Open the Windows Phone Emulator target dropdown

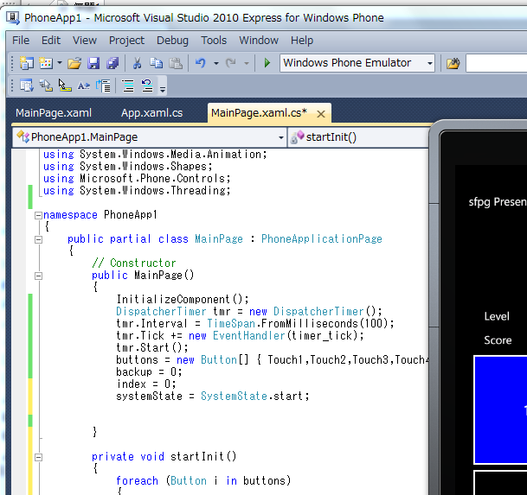[x=429, y=63]
